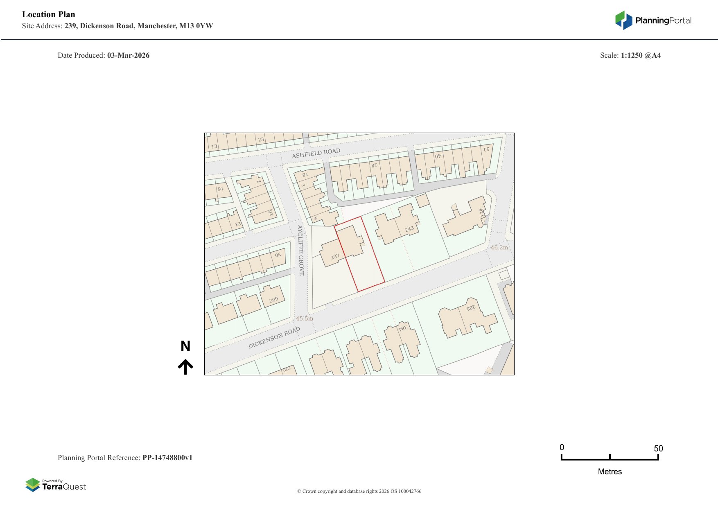The image size is (718, 508).
Task: Click the Aycliffe Grove street label
Action: pos(300,250)
